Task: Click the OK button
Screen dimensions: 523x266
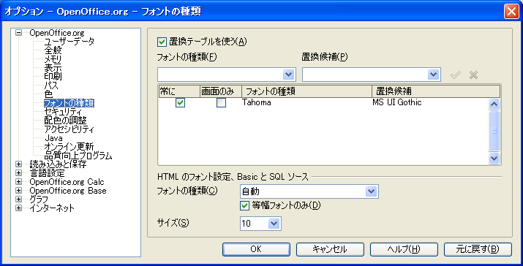Action: (x=256, y=249)
